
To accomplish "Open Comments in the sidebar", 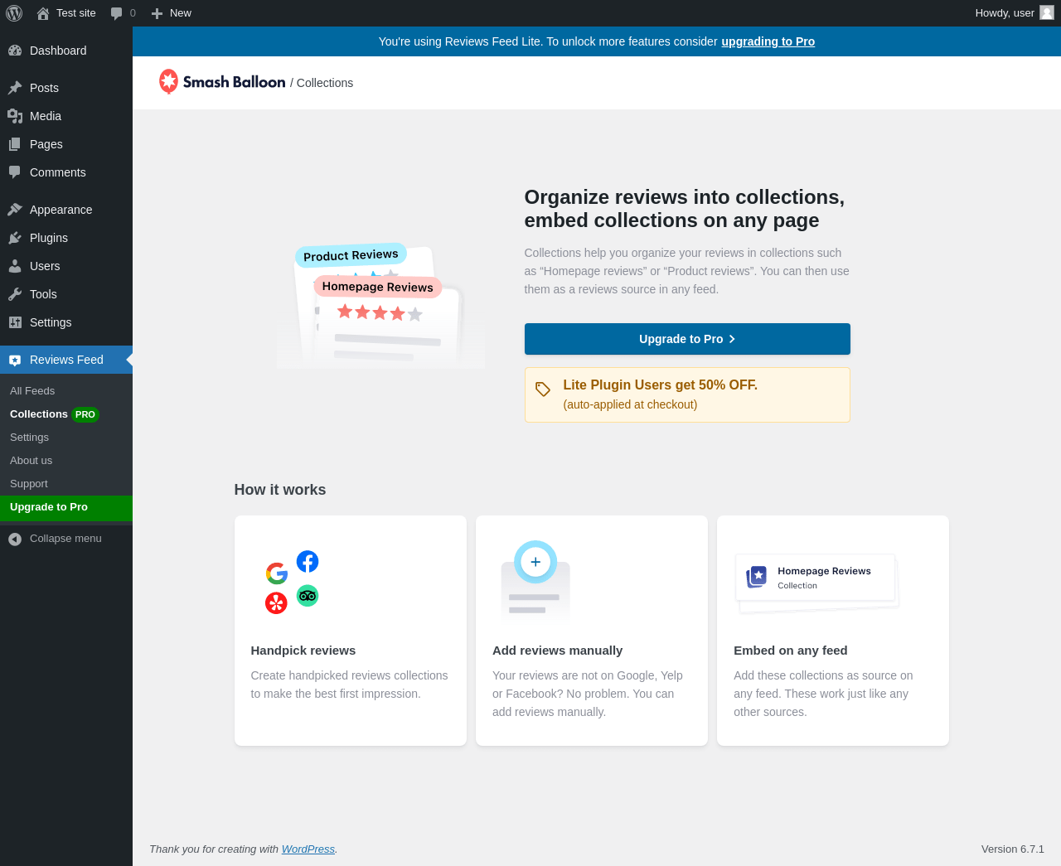I will 66,172.
